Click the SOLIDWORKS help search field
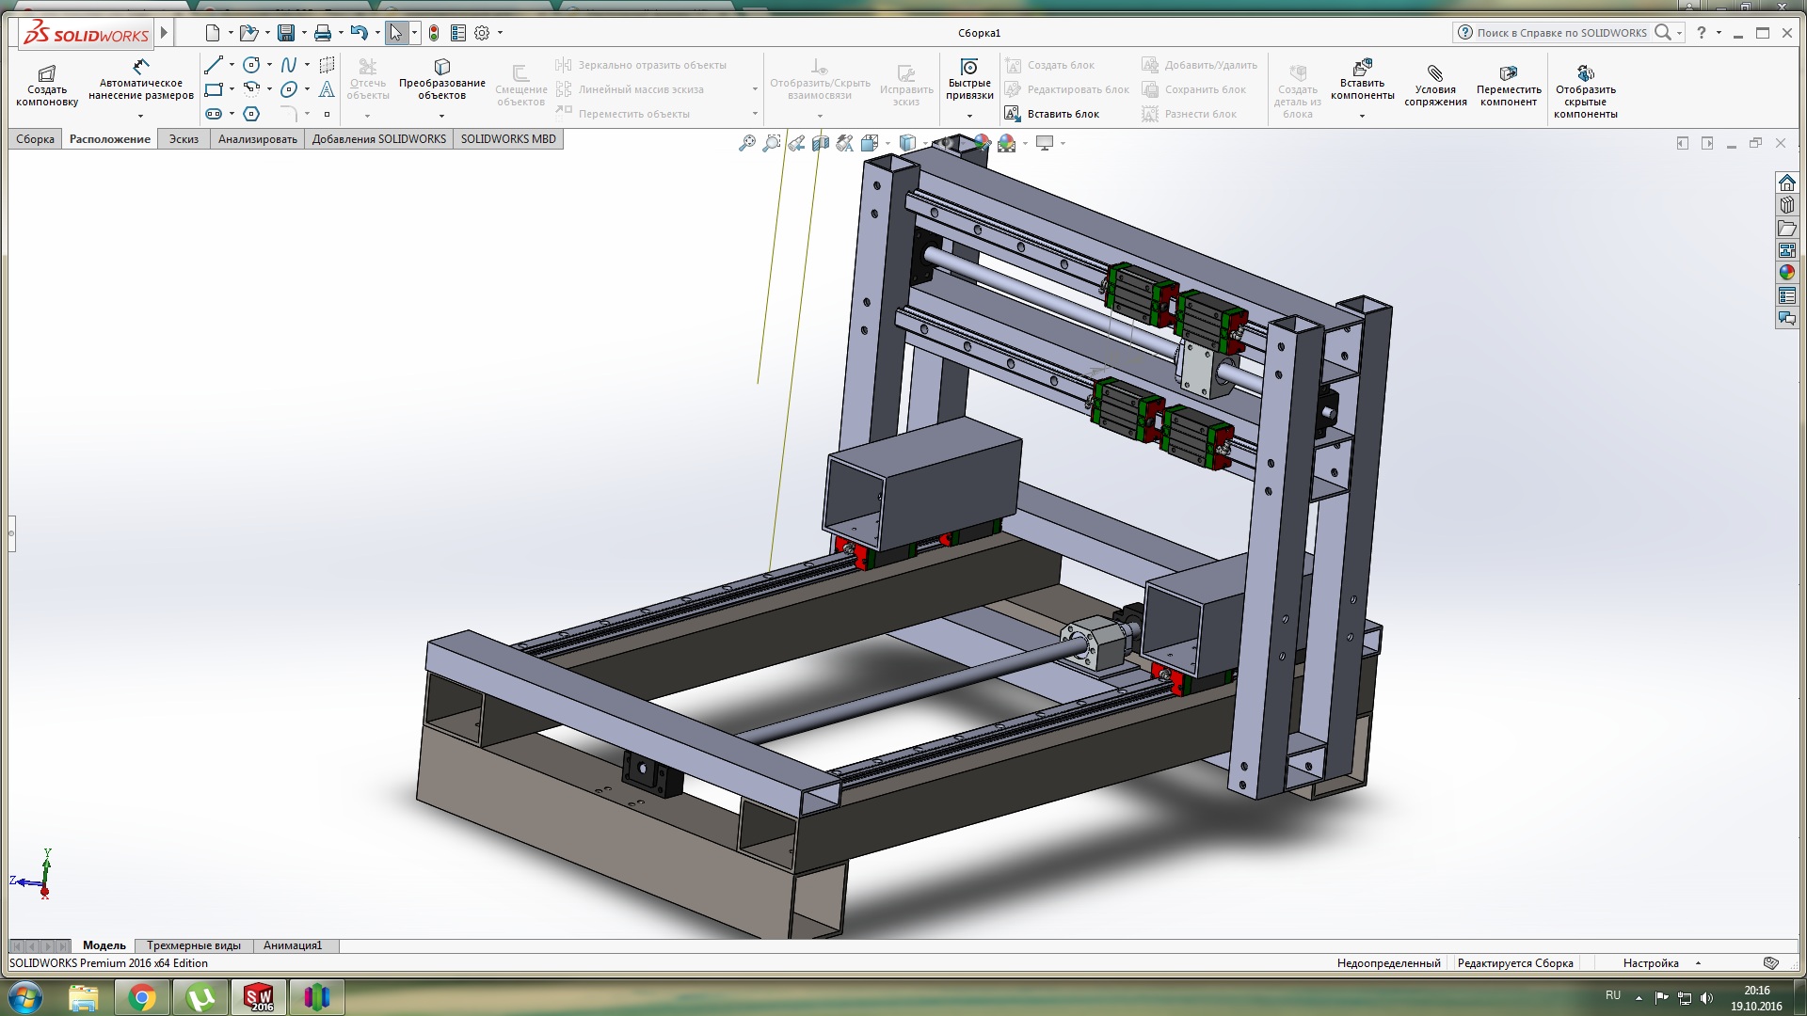This screenshot has width=1807, height=1016. 1560,33
